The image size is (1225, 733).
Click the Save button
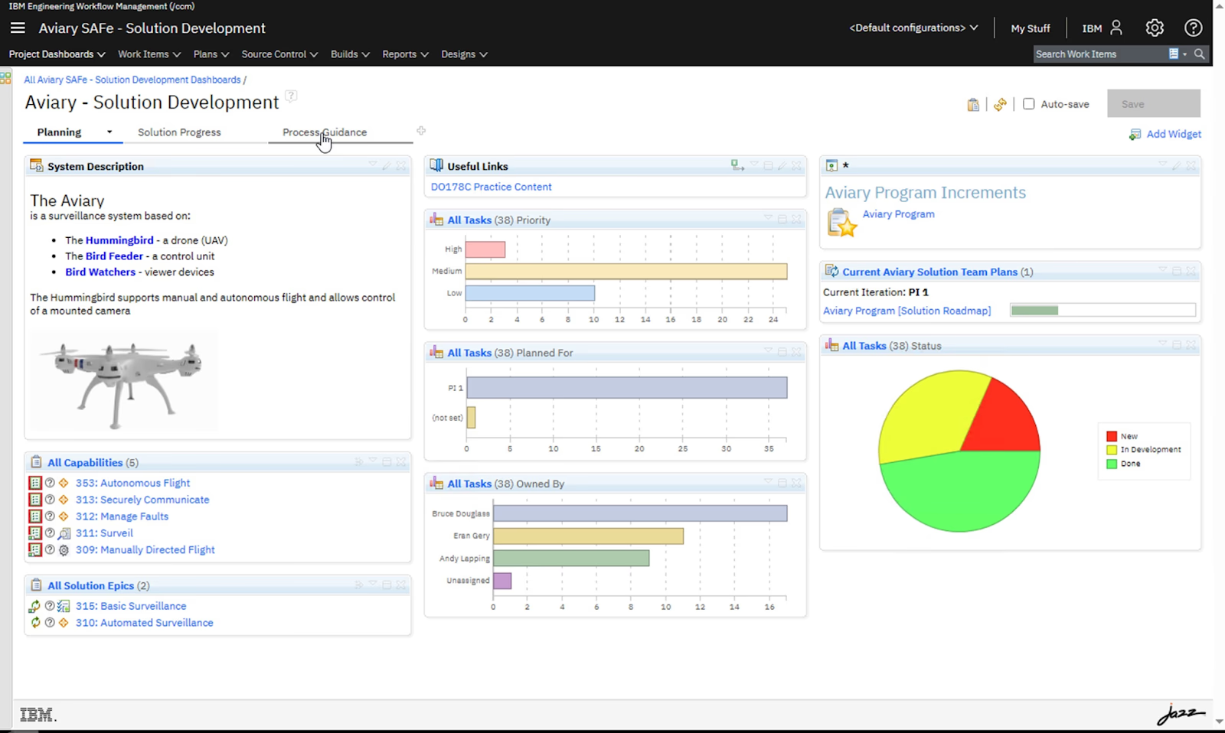tap(1153, 104)
